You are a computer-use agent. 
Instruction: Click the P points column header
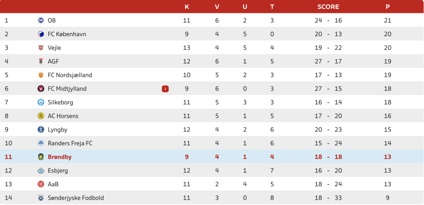pyautogui.click(x=387, y=7)
